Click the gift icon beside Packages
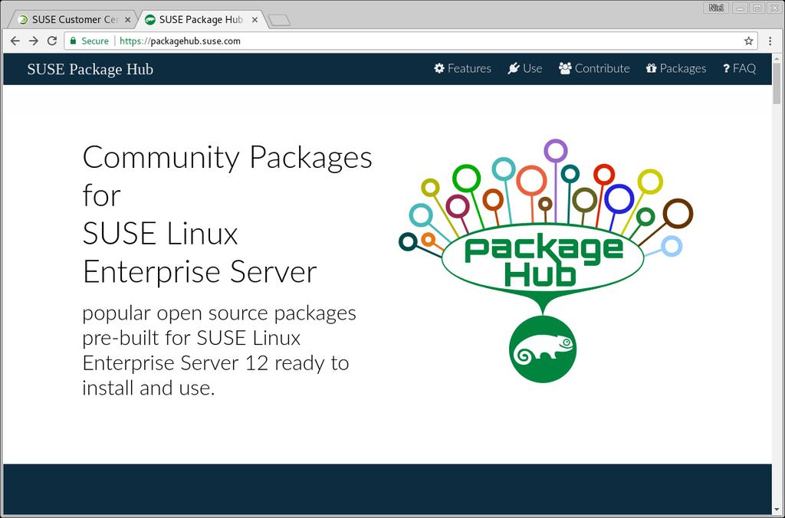This screenshot has height=518, width=785. [651, 68]
